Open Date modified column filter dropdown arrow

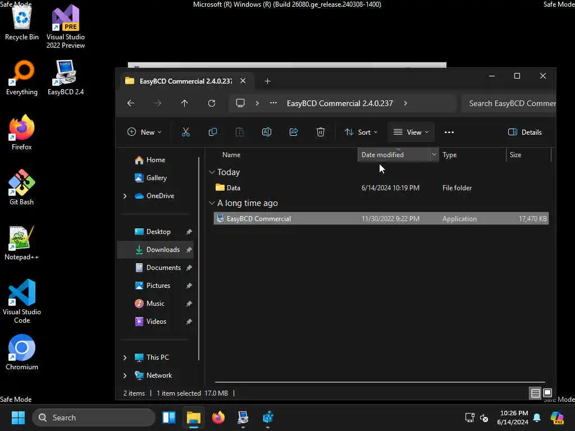click(434, 155)
